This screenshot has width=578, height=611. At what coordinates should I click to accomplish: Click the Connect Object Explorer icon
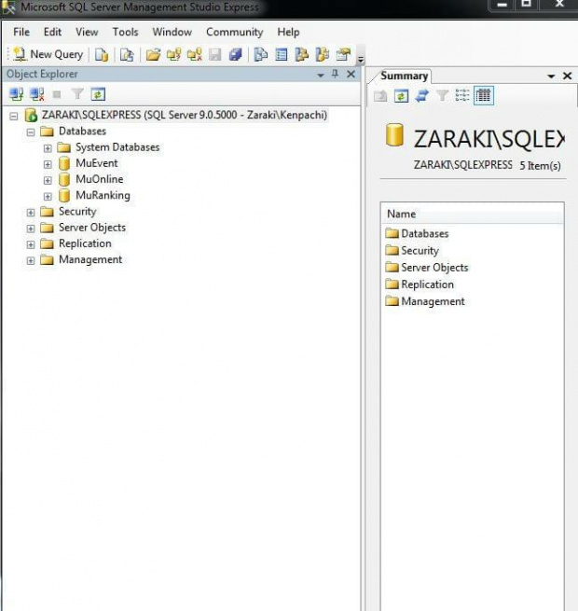point(16,93)
